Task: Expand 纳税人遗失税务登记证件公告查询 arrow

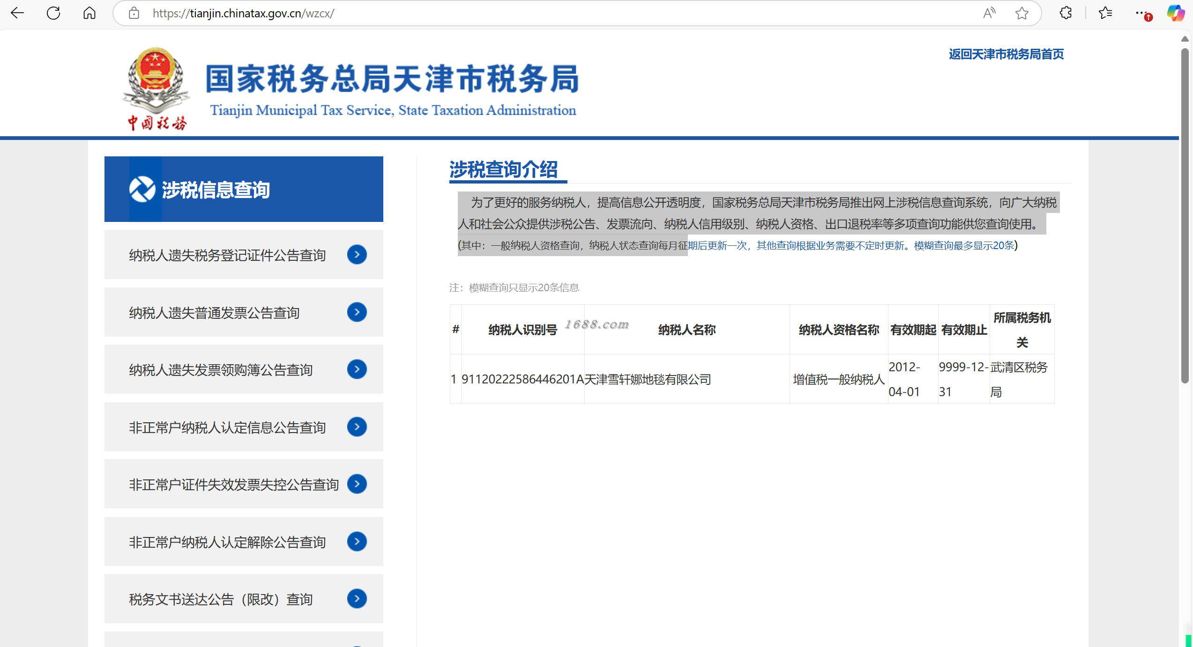Action: click(x=357, y=255)
